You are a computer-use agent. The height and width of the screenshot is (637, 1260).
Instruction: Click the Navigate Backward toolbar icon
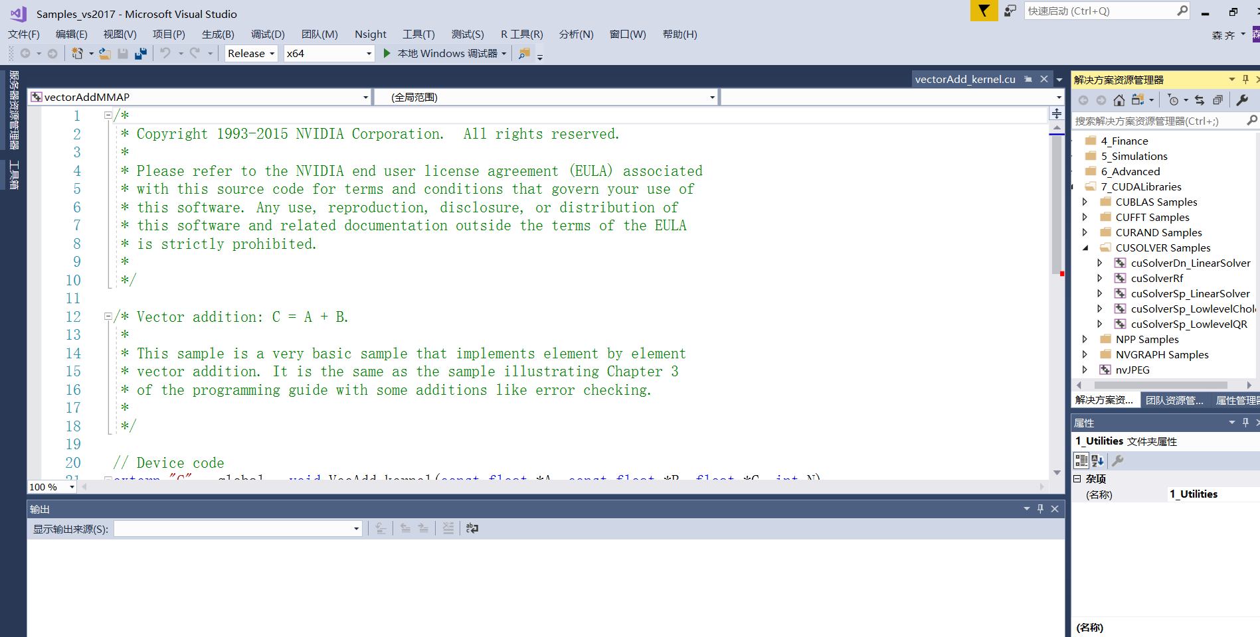(25, 53)
